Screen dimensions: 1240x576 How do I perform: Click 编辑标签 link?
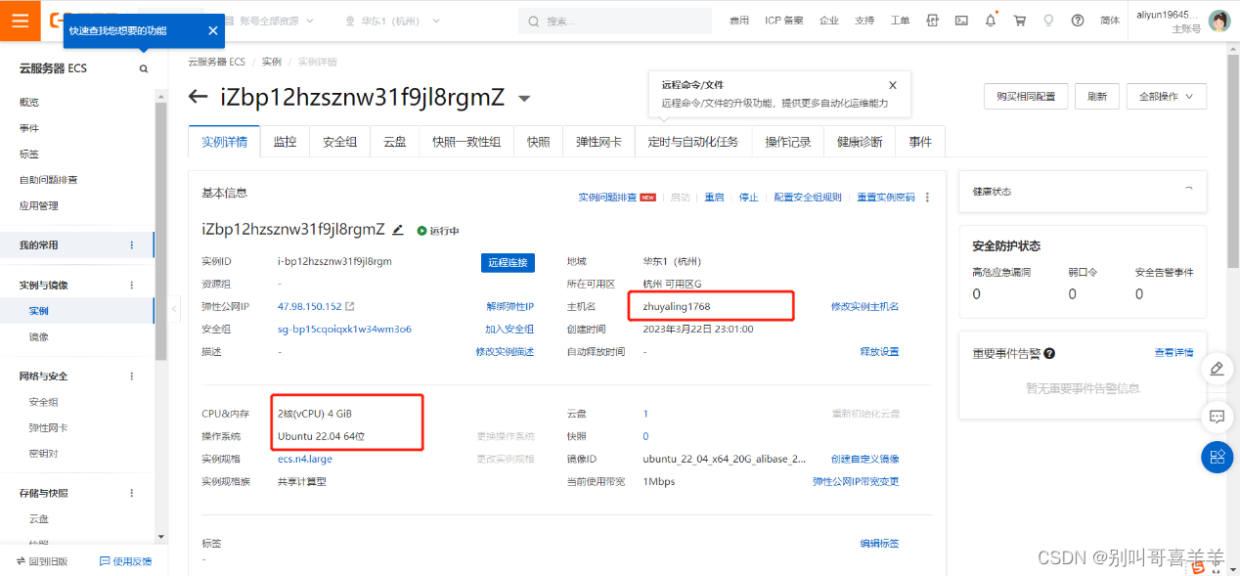click(x=880, y=543)
